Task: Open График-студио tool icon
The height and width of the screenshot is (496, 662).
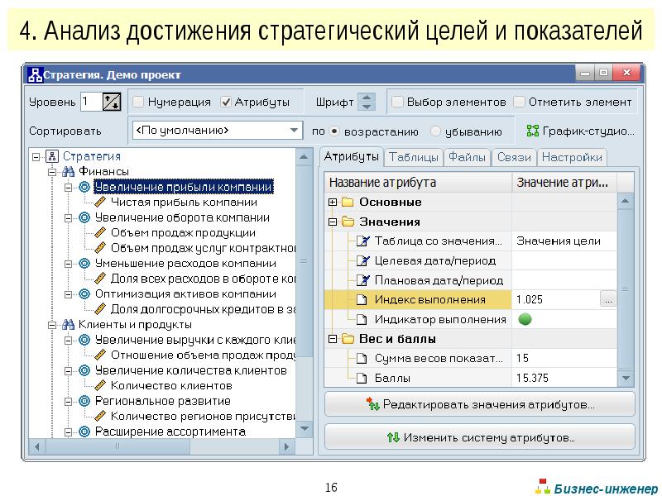Action: coord(532,131)
